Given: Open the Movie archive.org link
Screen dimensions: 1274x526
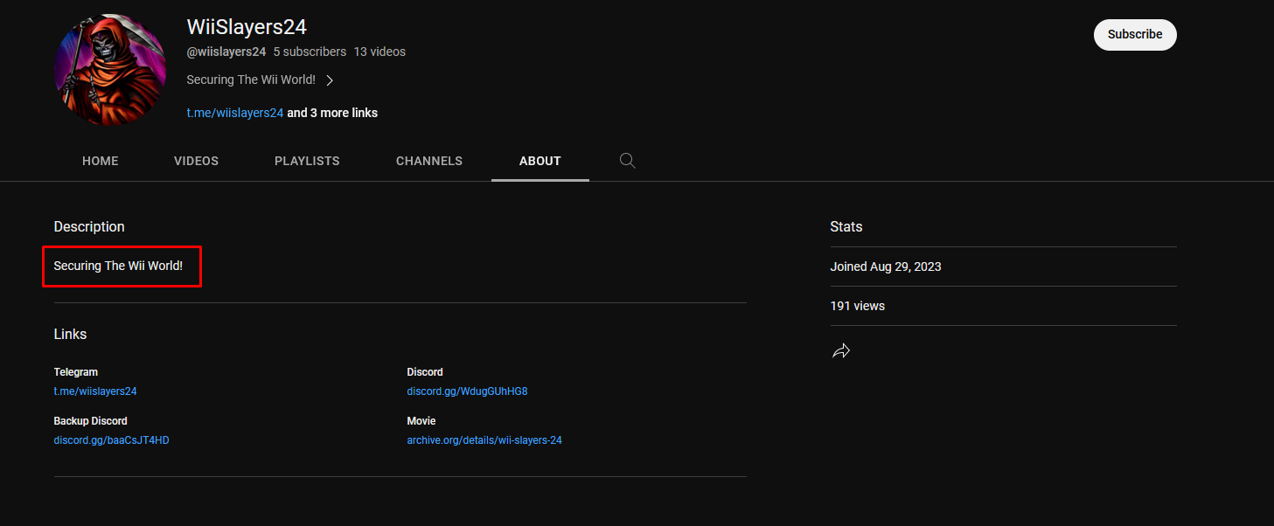Looking at the screenshot, I should click(484, 440).
